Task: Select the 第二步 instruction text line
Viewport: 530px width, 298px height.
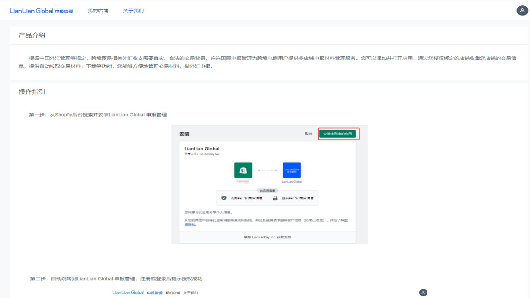Action: click(x=116, y=279)
